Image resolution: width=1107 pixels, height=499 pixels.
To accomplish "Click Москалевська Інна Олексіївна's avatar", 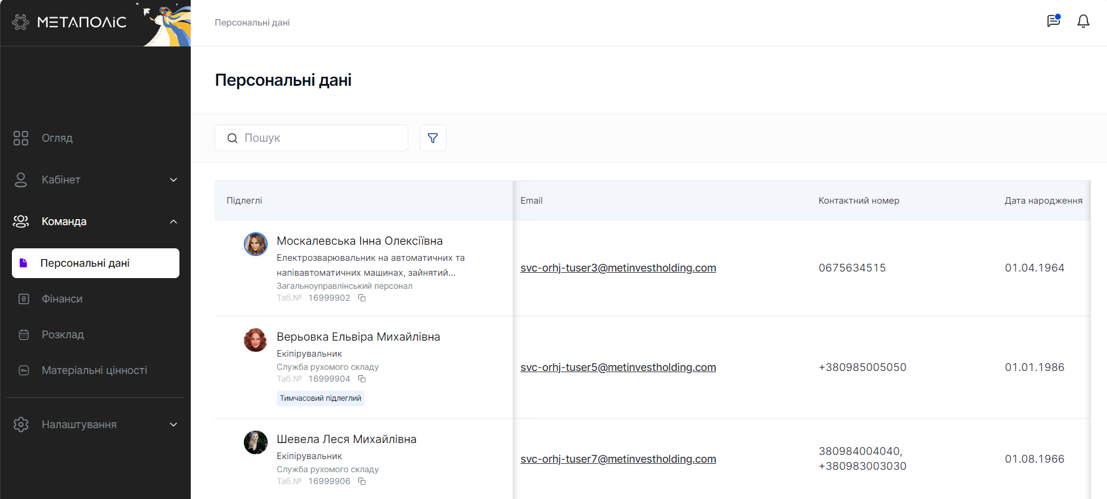I will coord(256,244).
